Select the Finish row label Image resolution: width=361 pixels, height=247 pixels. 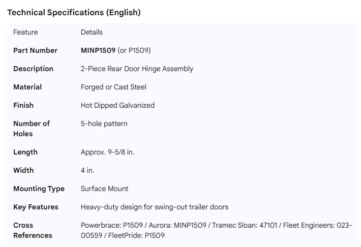(x=23, y=105)
